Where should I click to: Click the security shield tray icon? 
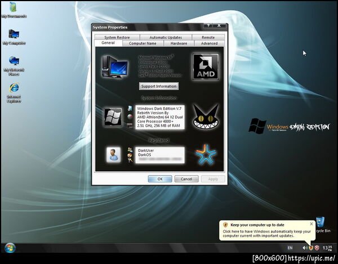(x=310, y=248)
